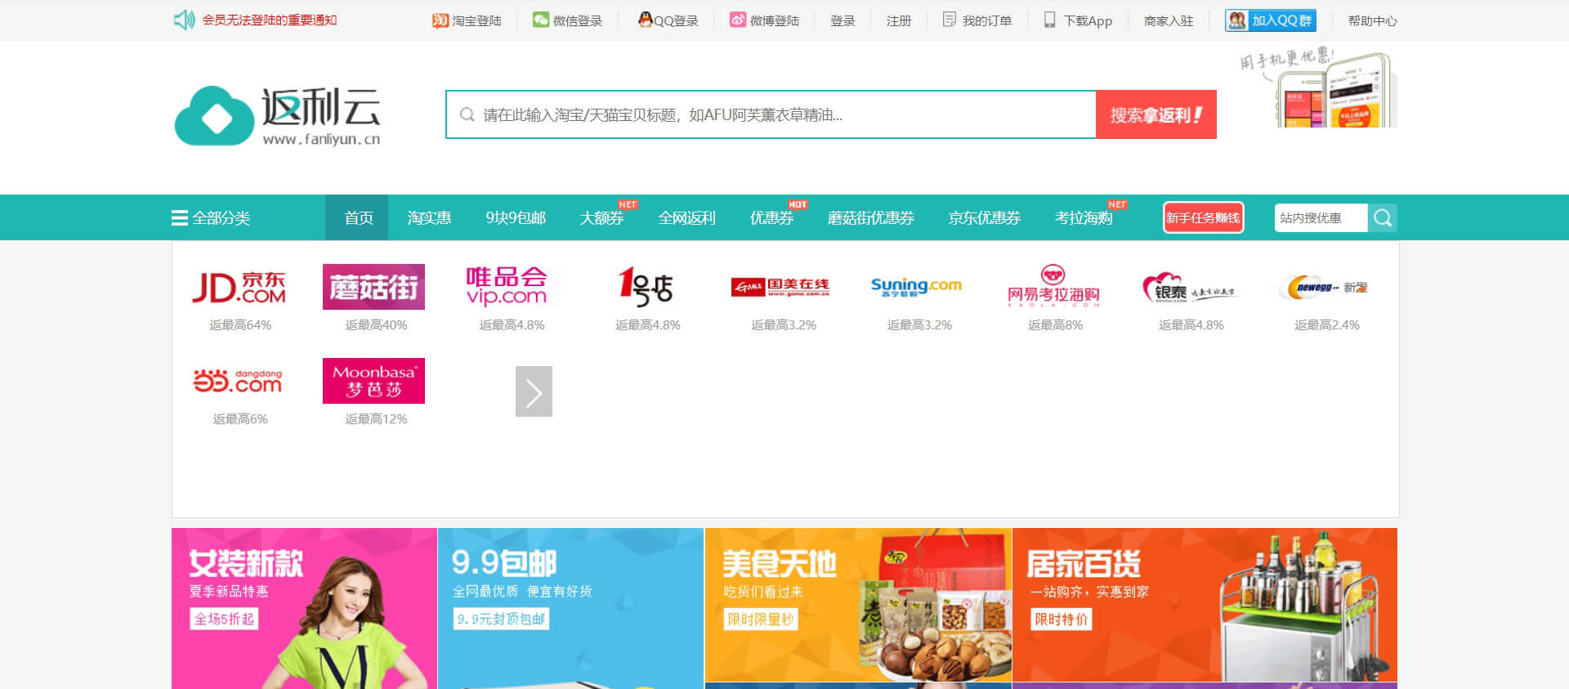Select the 考拉海购 nav tab
Screen dimensions: 1569x689
[1084, 217]
